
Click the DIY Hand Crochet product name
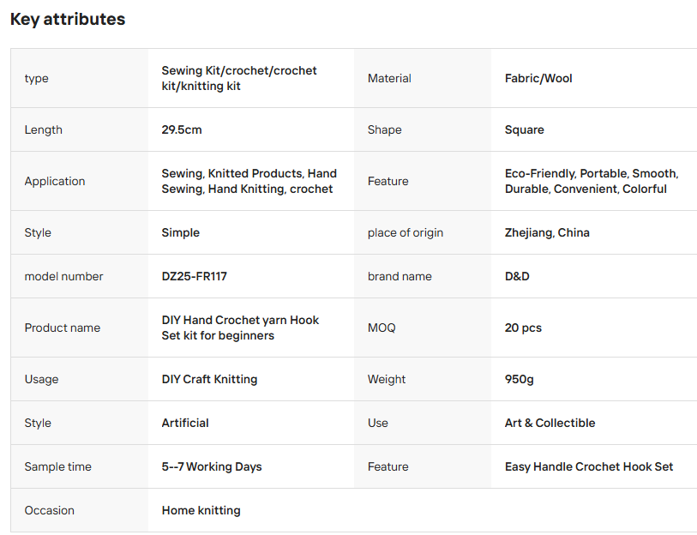pos(240,328)
